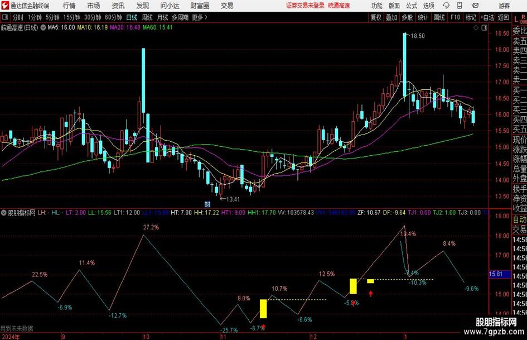Add stock via +自选 button
The height and width of the screenshot is (340, 527).
487,17
